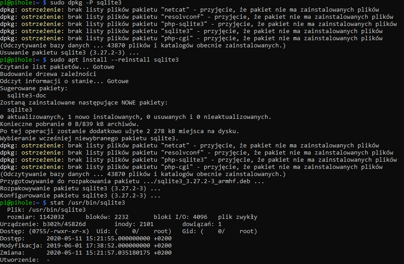Screen dimensions: 404x264
Task: Click the 'sqlite3-doc' suggested package name
Action: tap(27, 96)
